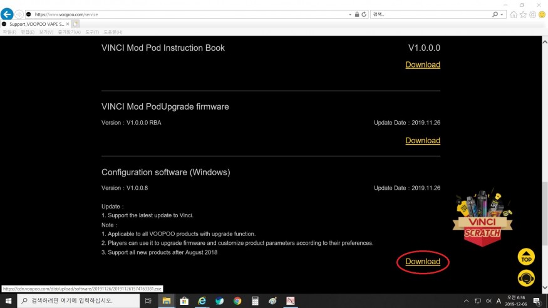Viewport: 548px width, 308px height.
Task: Click the volume speaker tray icon
Action: click(489, 301)
